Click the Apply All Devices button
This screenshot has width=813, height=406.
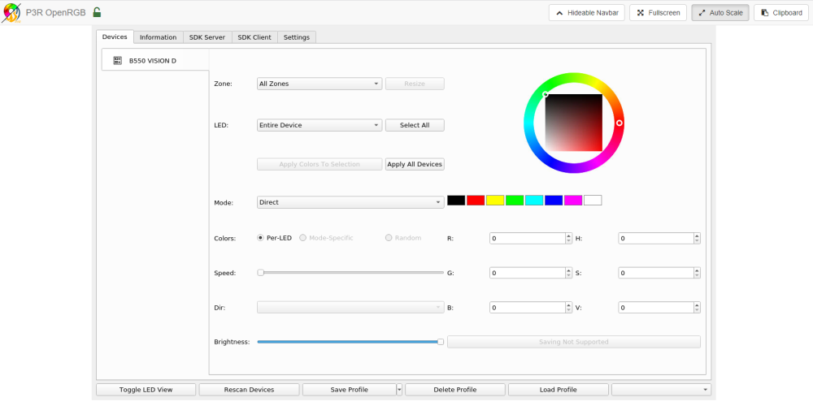[415, 164]
